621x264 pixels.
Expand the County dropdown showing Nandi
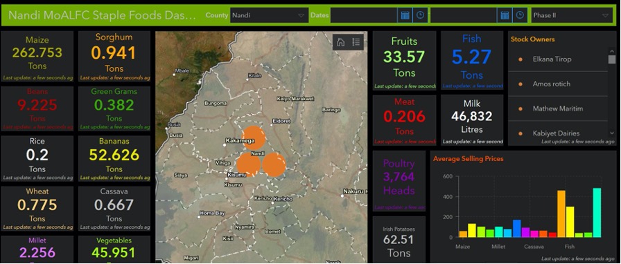tap(269, 15)
